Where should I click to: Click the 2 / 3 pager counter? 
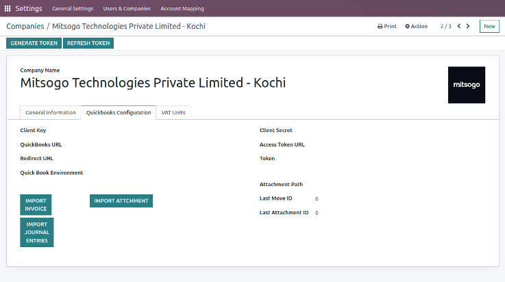pos(446,27)
